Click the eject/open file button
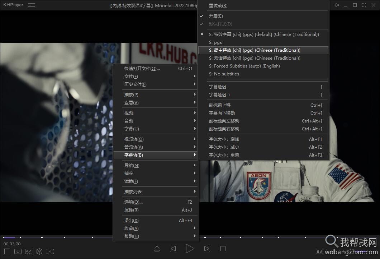Viewport: 380px width, 259px height. point(157,249)
